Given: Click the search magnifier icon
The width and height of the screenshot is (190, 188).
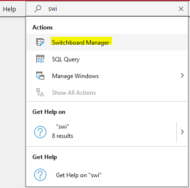Looking at the screenshot, I should click(38, 9).
